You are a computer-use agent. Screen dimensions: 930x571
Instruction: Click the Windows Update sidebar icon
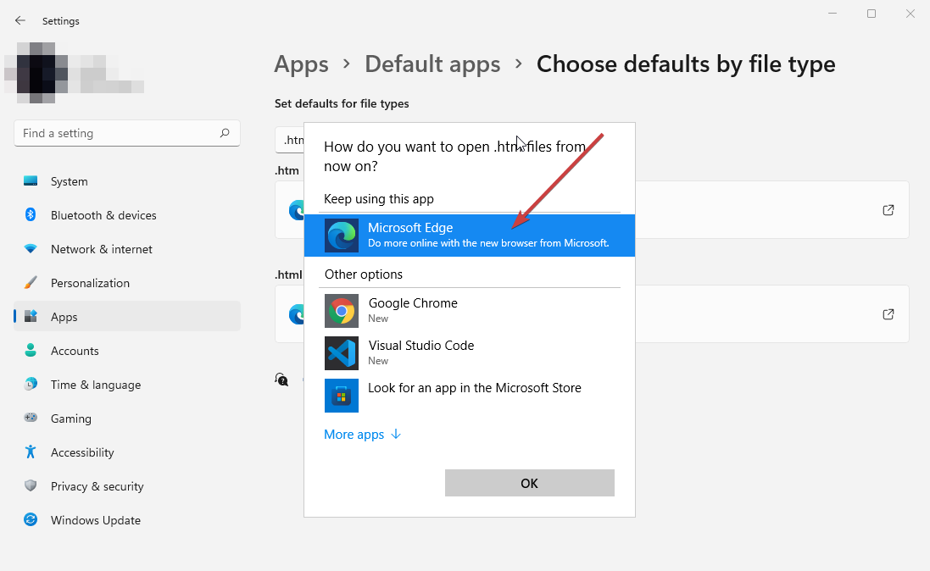pyautogui.click(x=31, y=519)
